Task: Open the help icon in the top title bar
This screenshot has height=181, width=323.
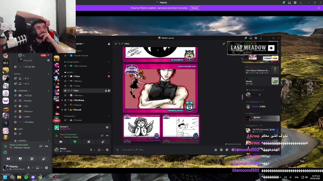Action: click(295, 3)
